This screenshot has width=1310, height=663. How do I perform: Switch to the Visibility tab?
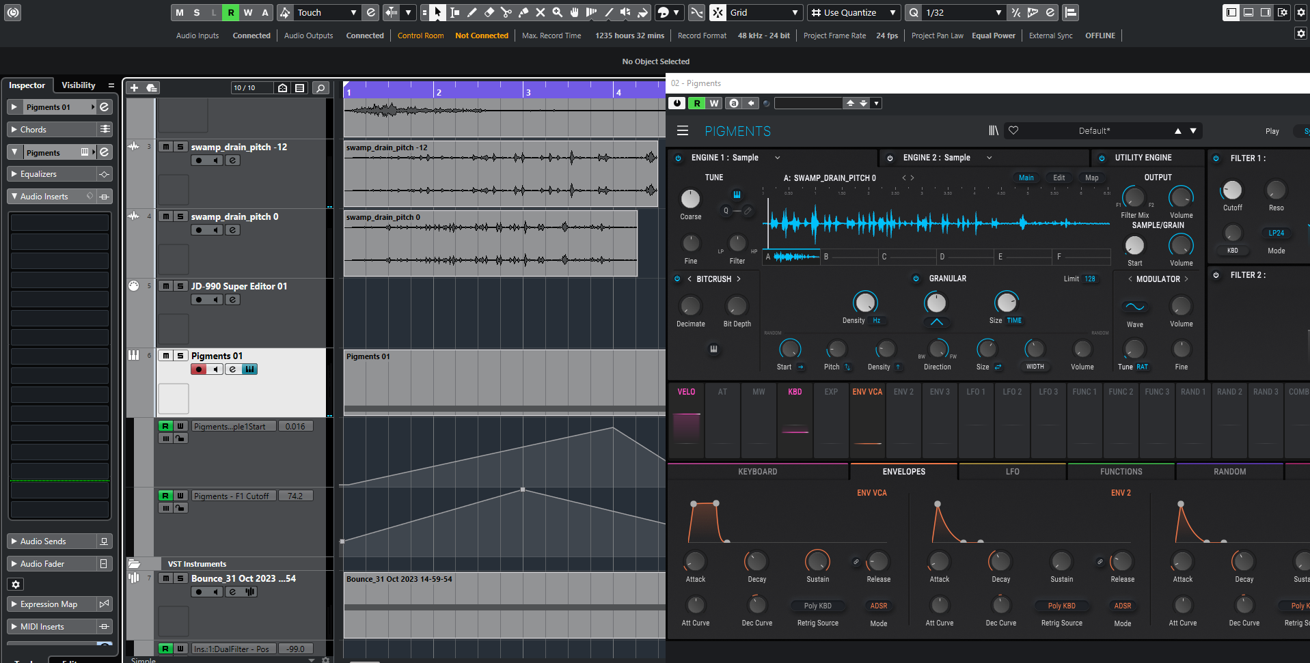click(79, 85)
